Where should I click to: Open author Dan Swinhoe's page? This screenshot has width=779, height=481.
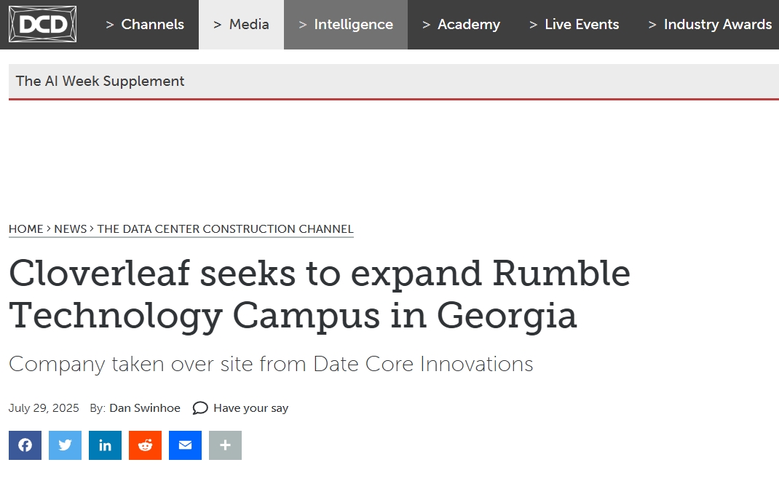(x=145, y=408)
